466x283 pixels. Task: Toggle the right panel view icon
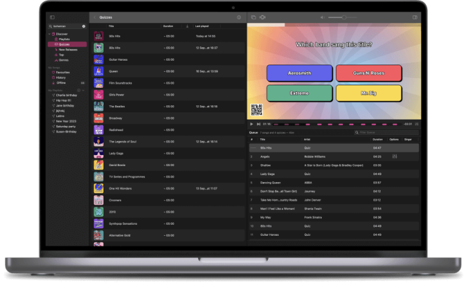pos(414,17)
